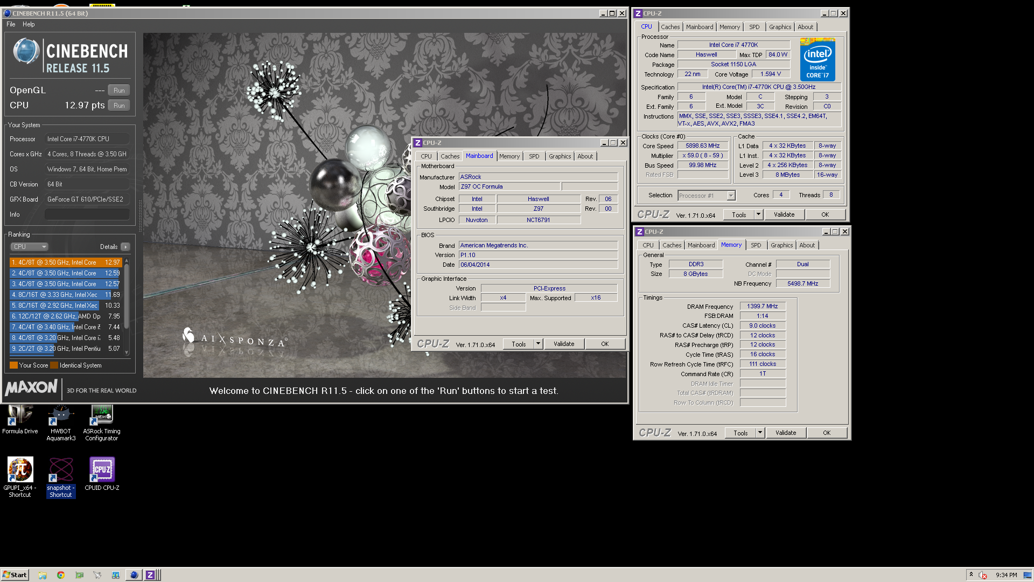This screenshot has width=1034, height=582.
Task: Open the Tools dropdown arrow in the Mainboard CPU-Z
Action: click(538, 344)
